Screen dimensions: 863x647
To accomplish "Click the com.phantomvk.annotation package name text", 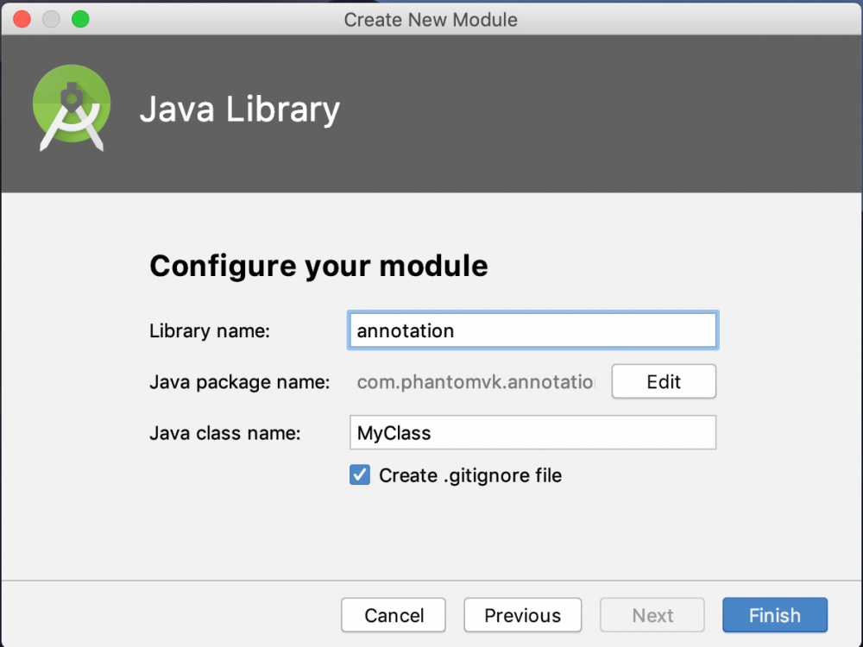I will pyautogui.click(x=476, y=382).
